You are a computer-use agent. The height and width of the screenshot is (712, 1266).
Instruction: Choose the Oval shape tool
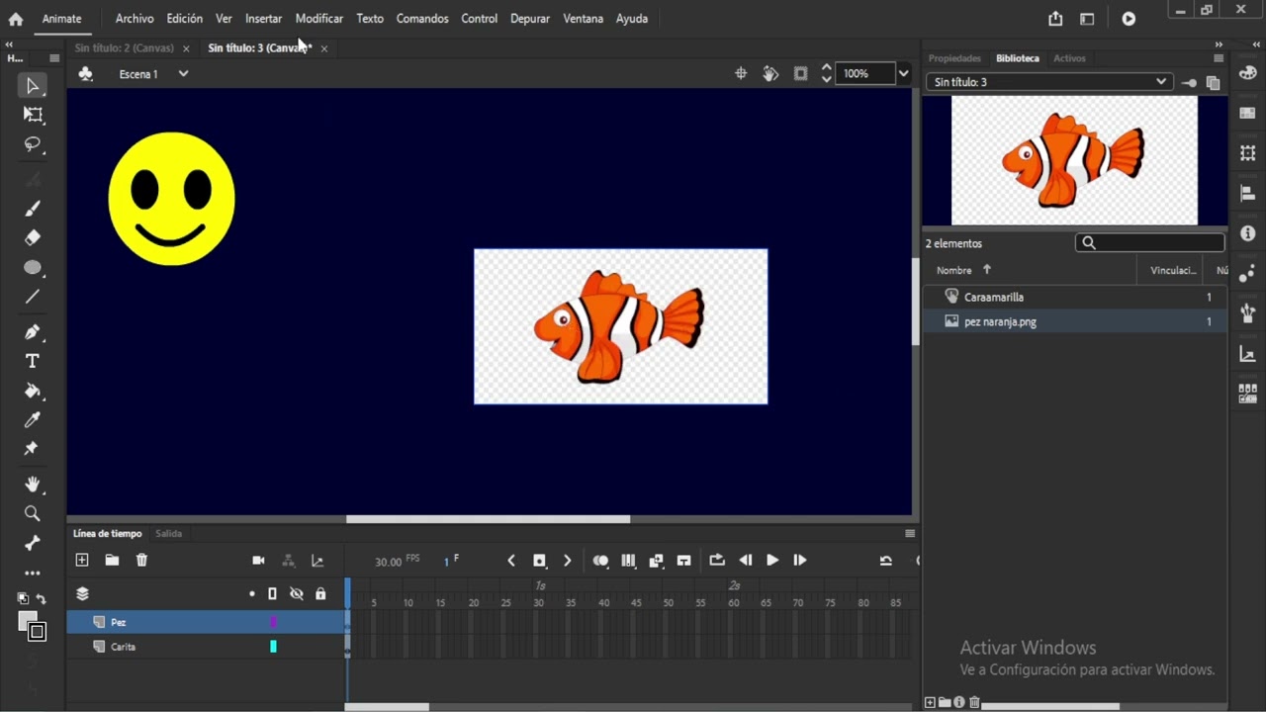33,268
